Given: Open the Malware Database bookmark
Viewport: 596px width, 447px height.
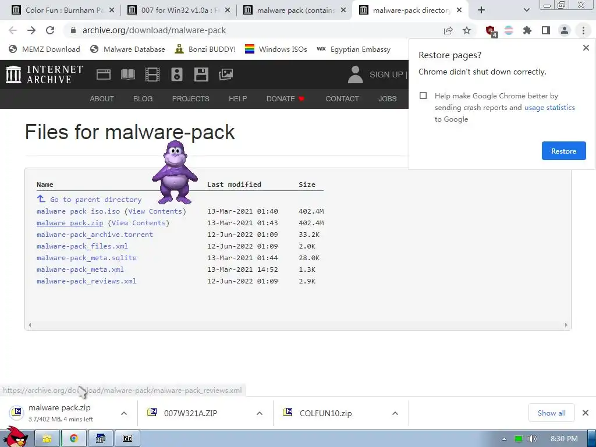Looking at the screenshot, I should point(127,49).
